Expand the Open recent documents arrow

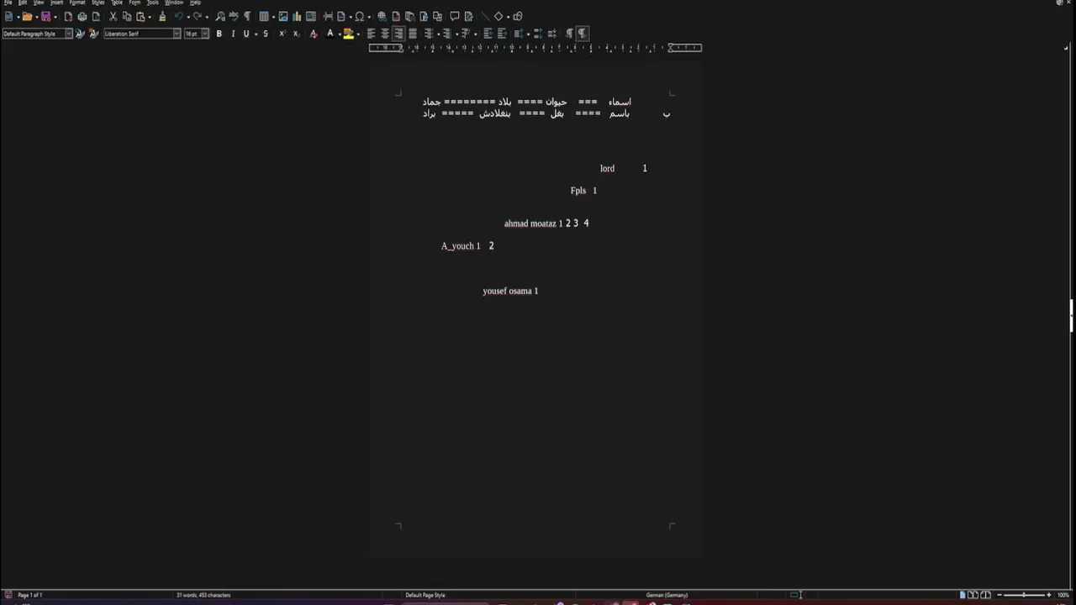[36, 17]
